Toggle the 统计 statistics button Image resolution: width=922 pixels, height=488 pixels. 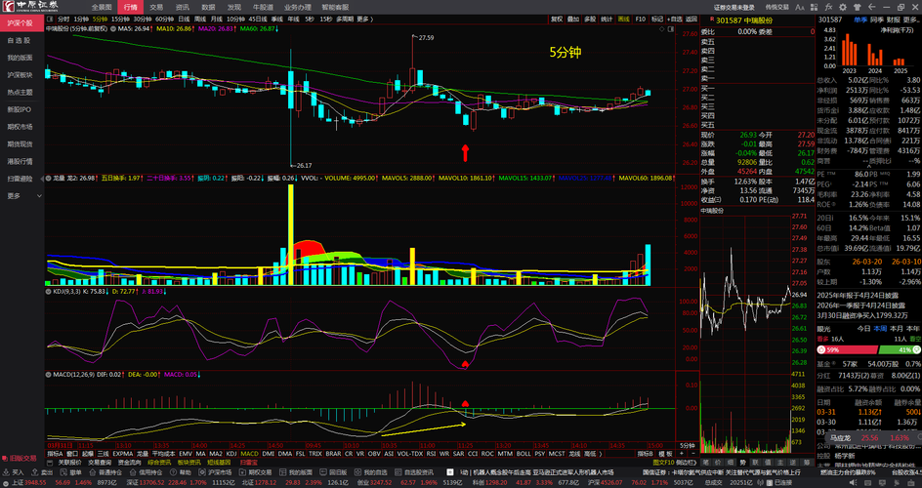[607, 19]
